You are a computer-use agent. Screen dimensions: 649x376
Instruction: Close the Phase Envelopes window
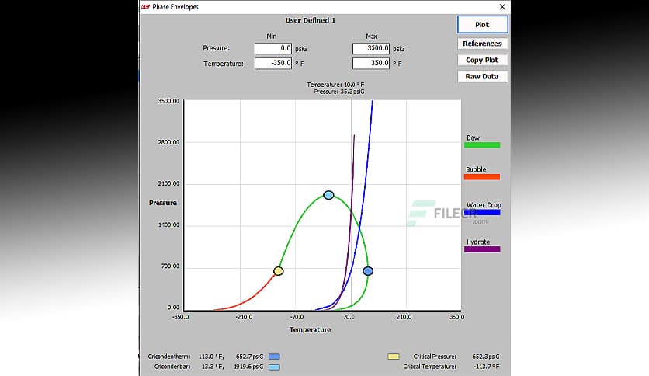502,7
